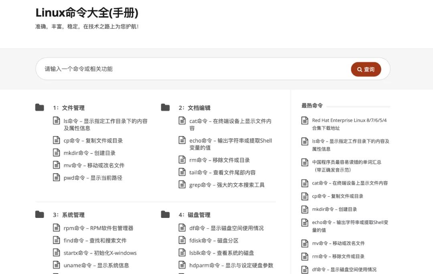Click document icon next to find命令
433x274 pixels.
click(x=57, y=240)
